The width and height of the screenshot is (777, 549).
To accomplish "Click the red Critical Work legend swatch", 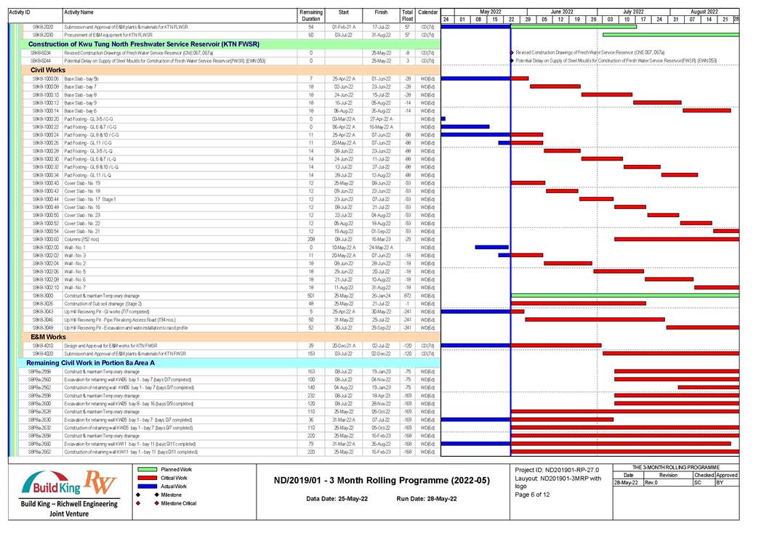I will point(148,479).
